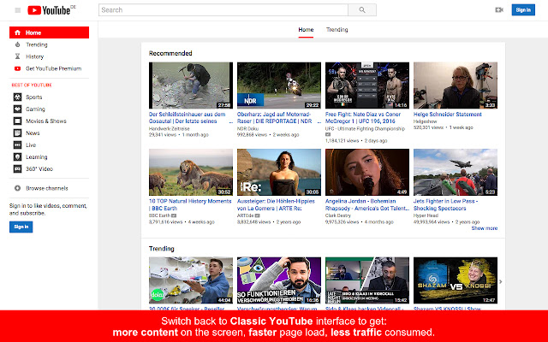Click the Gaming category icon
This screenshot has height=342, width=548.
click(x=17, y=109)
